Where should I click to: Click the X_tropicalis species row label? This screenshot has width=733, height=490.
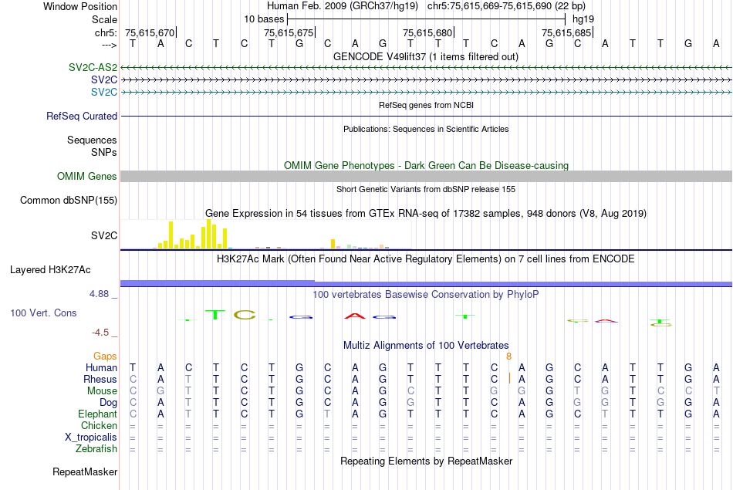click(91, 438)
